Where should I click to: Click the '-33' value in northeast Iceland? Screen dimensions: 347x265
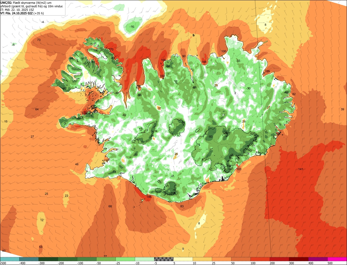pyautogui.click(x=238, y=61)
